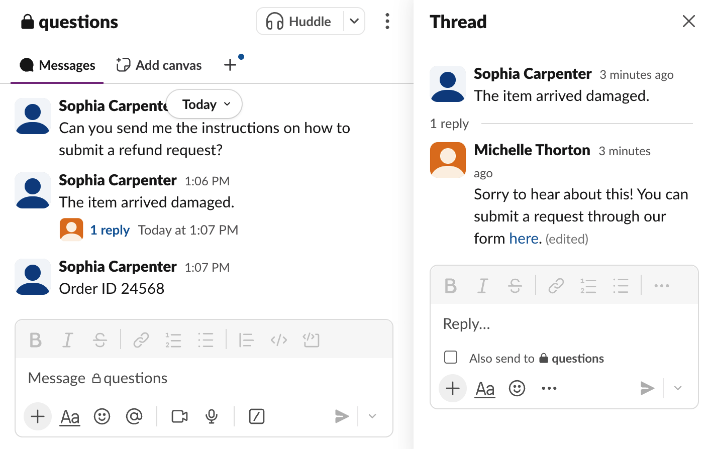Start a Huddle in the questions channel
Image resolution: width=709 pixels, height=449 pixels.
[299, 22]
